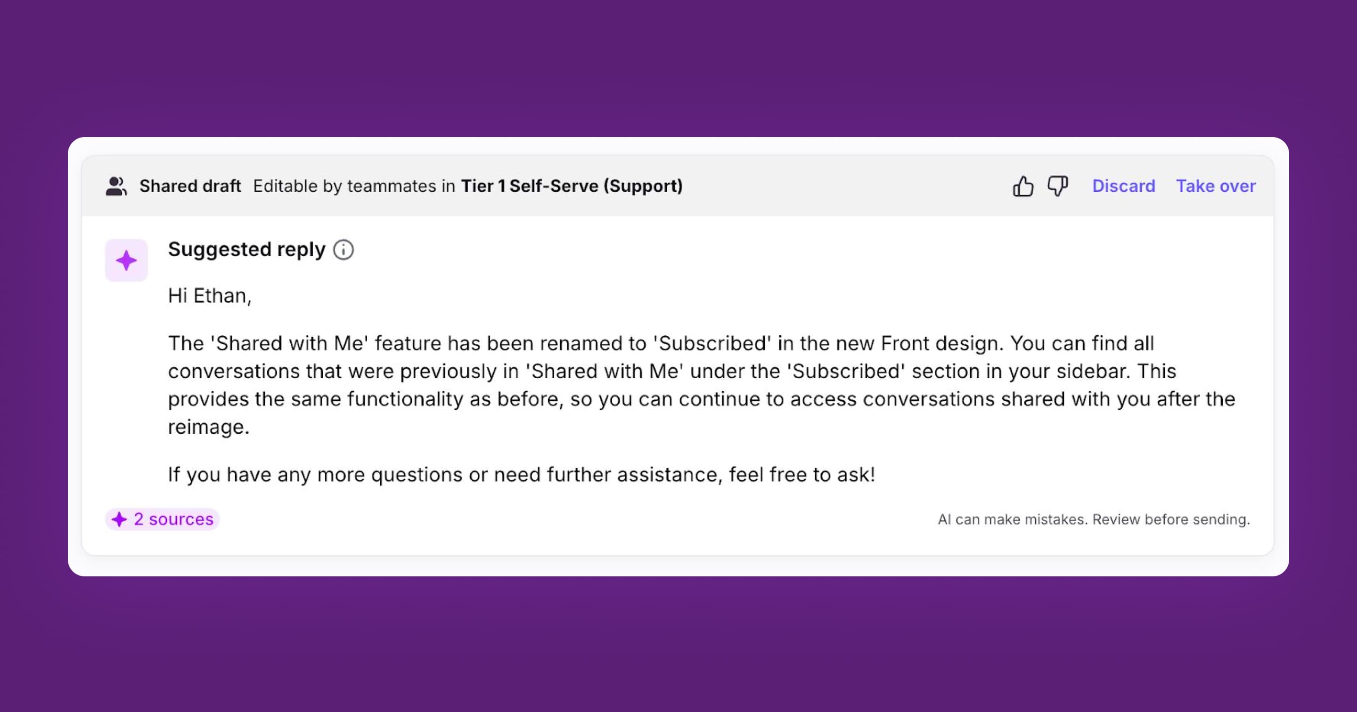This screenshot has height=712, width=1357.
Task: Expand the 2 sources chip
Action: [x=162, y=519]
